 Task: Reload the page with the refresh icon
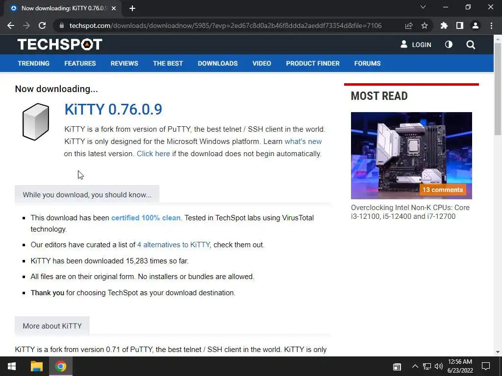42,25
